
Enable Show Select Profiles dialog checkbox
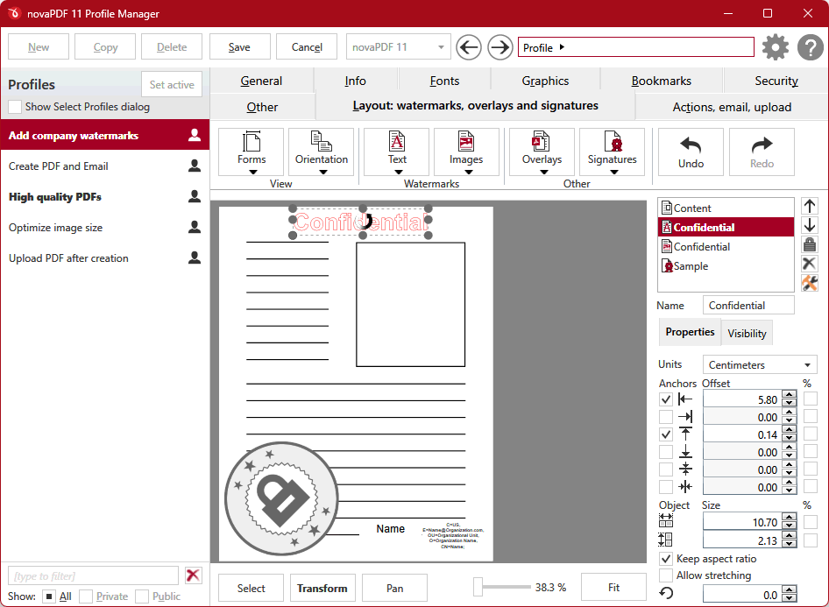tap(15, 107)
